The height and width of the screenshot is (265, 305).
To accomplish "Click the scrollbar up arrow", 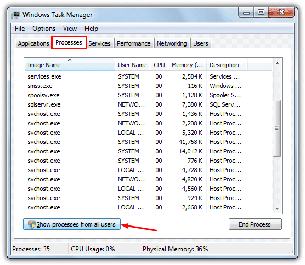I will click(277, 63).
